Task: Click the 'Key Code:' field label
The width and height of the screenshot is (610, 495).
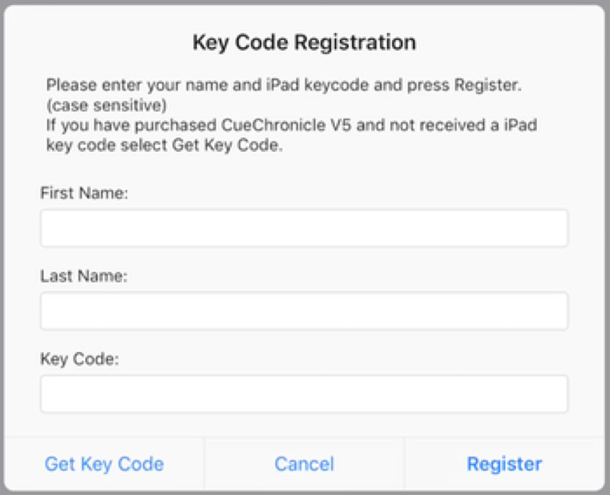Action: 79,360
